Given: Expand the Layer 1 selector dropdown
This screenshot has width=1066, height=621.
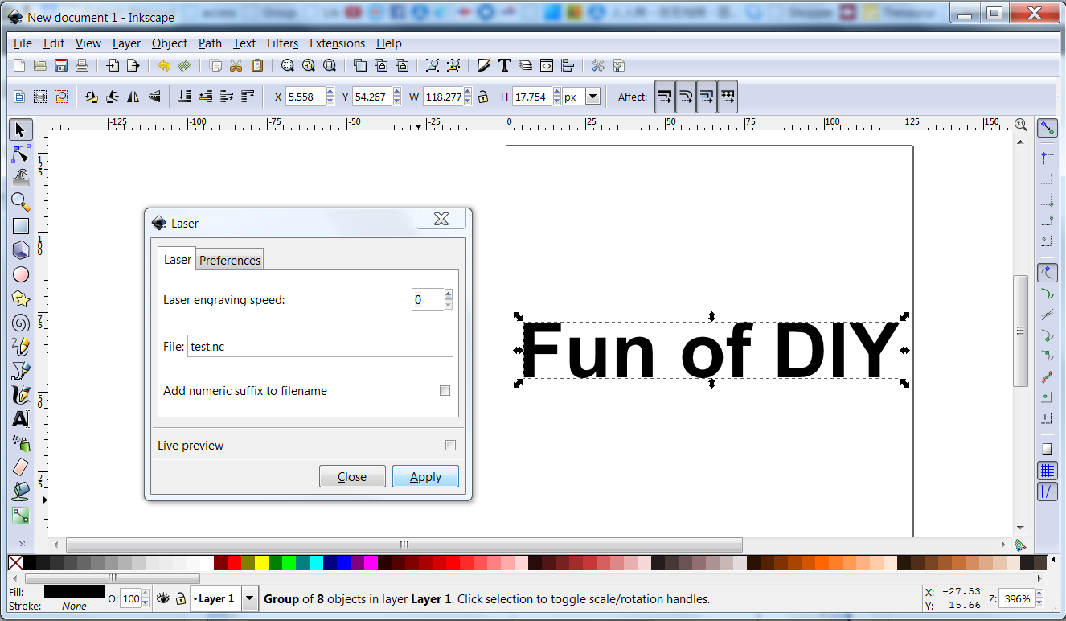Looking at the screenshot, I should (249, 598).
